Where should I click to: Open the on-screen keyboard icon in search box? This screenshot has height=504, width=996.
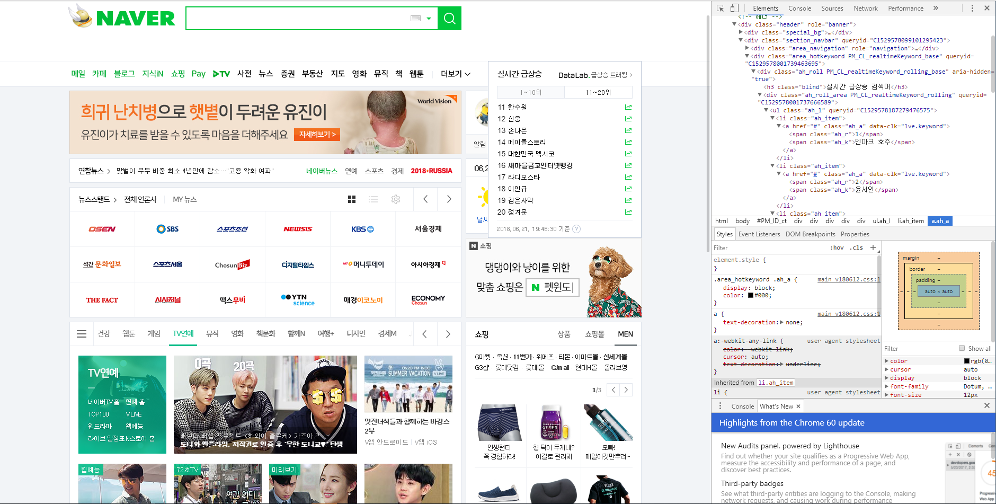click(415, 19)
